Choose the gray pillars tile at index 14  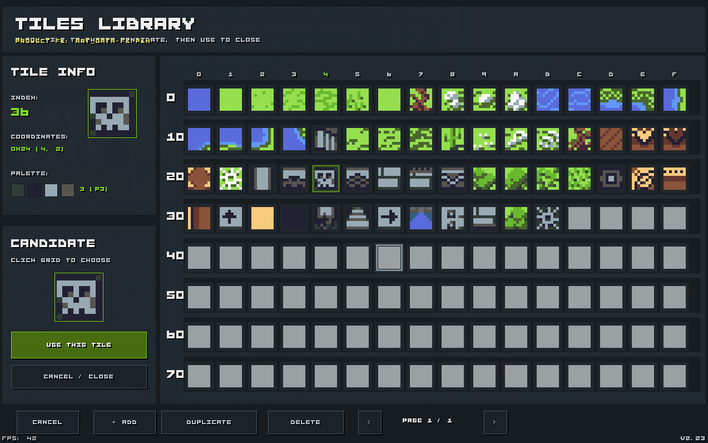[x=326, y=139]
